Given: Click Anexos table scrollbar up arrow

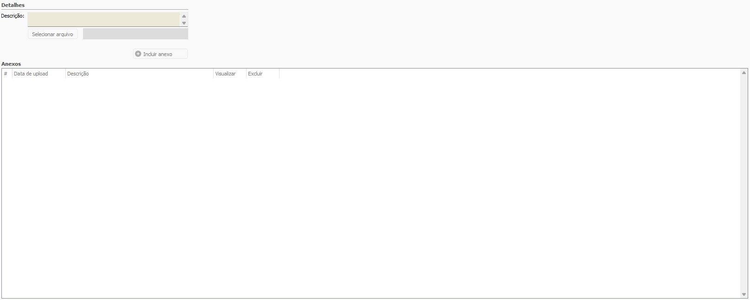Looking at the screenshot, I should pos(744,73).
